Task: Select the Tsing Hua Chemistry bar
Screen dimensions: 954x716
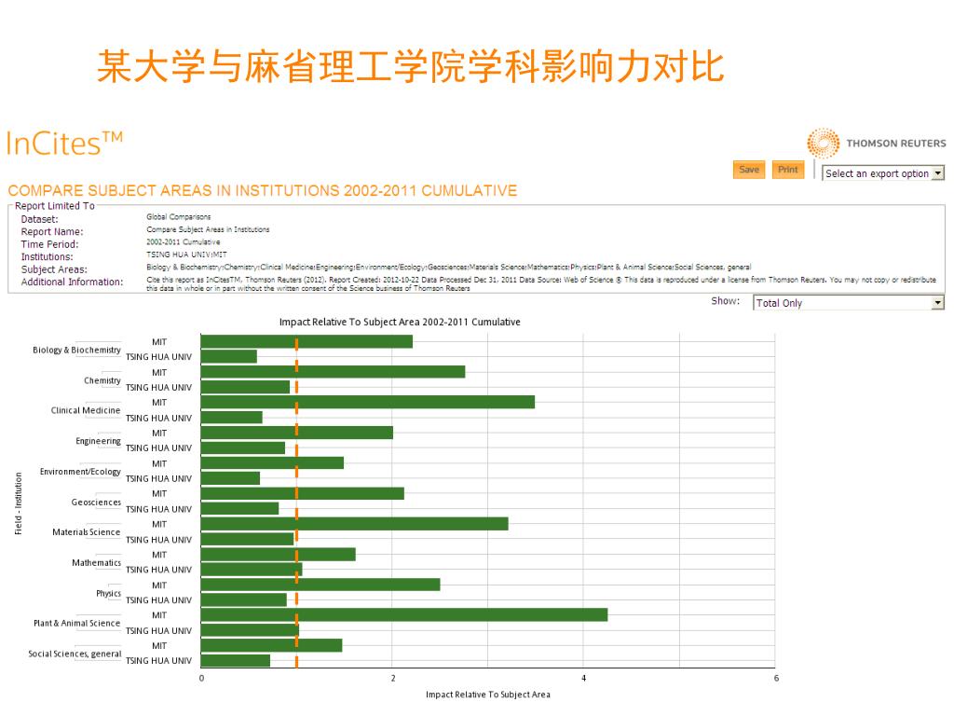Action: click(245, 387)
